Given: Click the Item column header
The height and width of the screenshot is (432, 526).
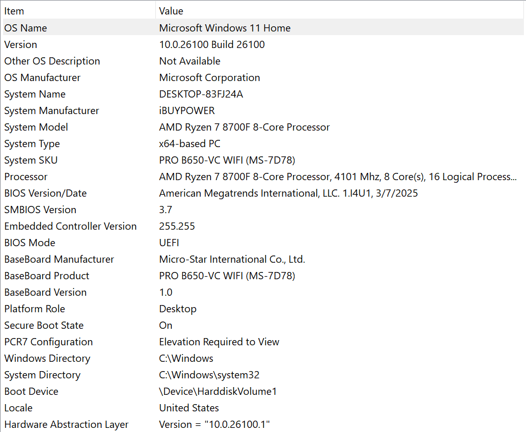Looking at the screenshot, I should (x=14, y=11).
